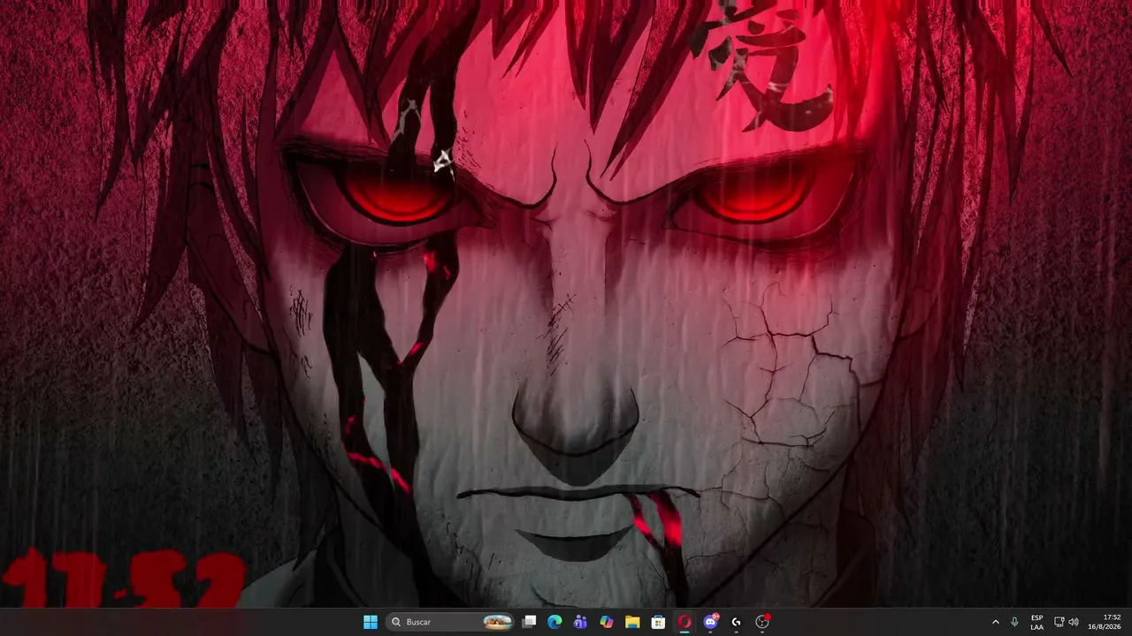Click the search highlight image in Buscar
This screenshot has width=1132, height=636.
point(498,622)
